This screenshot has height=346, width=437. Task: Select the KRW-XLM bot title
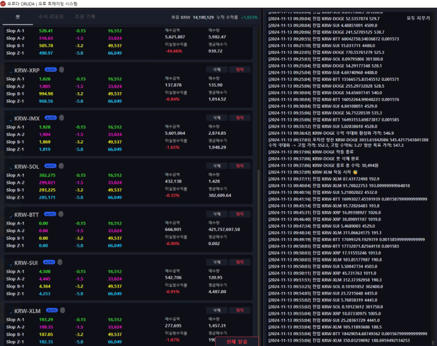pos(27,311)
